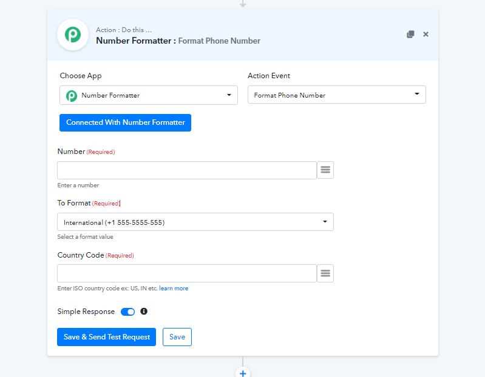This screenshot has width=485, height=377.
Task: Click Save & Send Test Request
Action: (x=106, y=337)
